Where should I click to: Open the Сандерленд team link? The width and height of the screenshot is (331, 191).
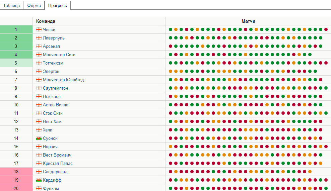pos(55,172)
